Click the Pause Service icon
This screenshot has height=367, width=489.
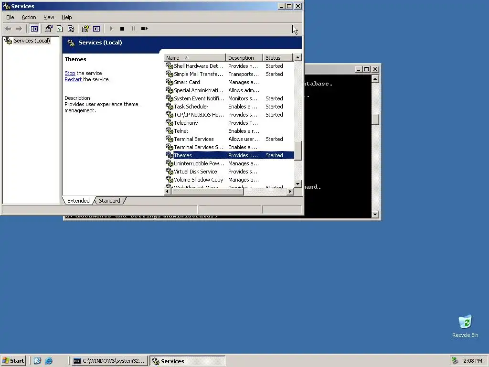click(133, 29)
